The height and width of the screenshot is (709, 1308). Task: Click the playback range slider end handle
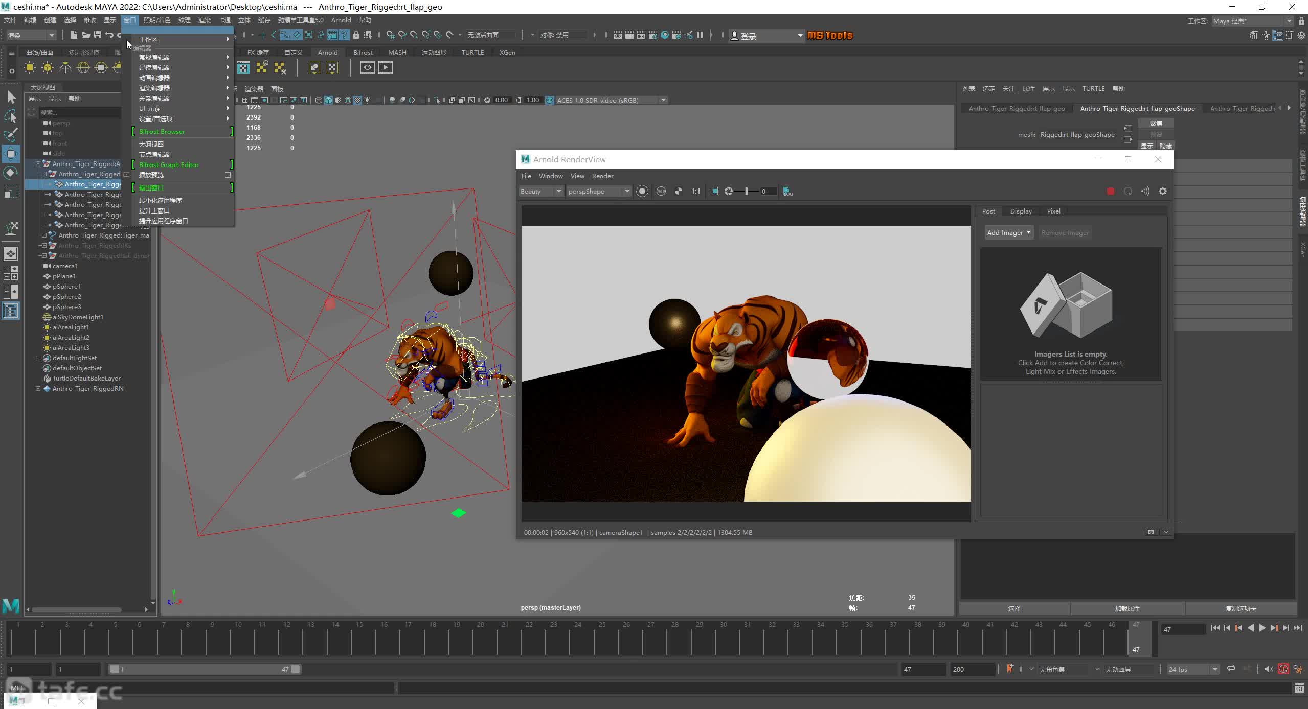pyautogui.click(x=296, y=669)
